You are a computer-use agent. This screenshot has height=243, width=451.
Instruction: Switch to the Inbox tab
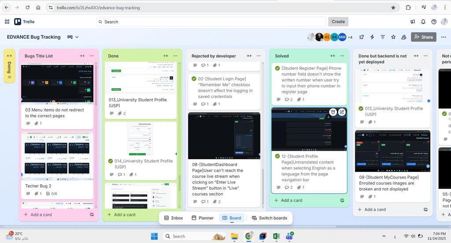(x=174, y=218)
